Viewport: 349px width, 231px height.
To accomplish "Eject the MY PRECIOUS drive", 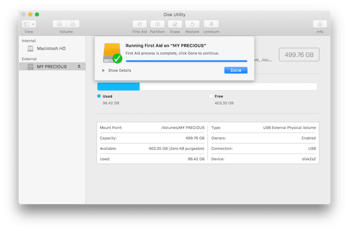I will 79,66.
